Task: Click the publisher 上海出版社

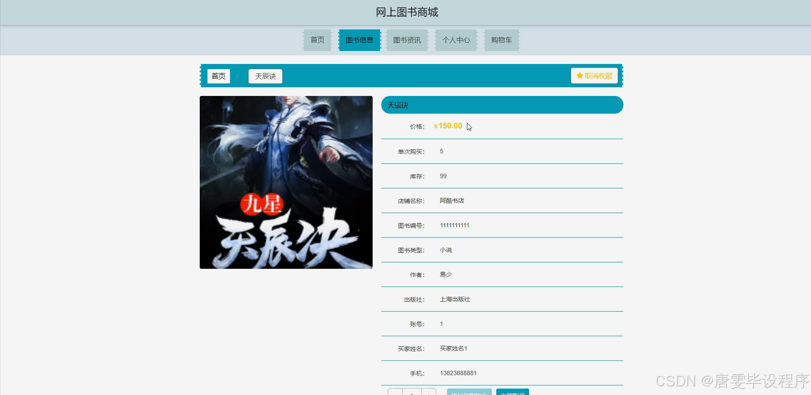Action: [455, 299]
